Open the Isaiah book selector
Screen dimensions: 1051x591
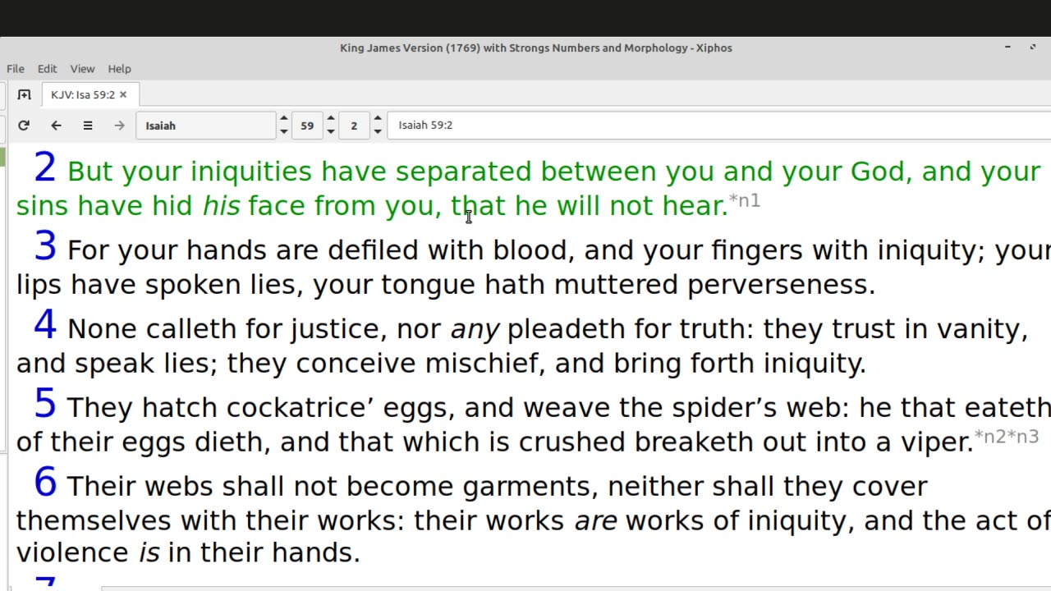pyautogui.click(x=206, y=126)
